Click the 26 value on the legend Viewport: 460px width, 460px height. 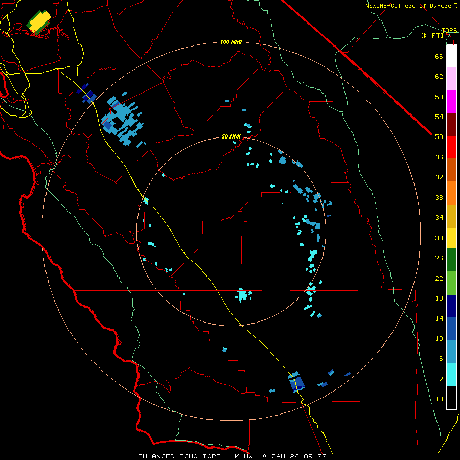pos(439,258)
